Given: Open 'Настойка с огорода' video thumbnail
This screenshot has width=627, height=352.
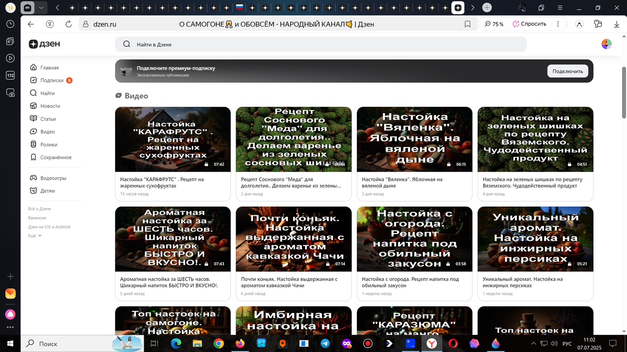Looking at the screenshot, I should click(x=414, y=239).
